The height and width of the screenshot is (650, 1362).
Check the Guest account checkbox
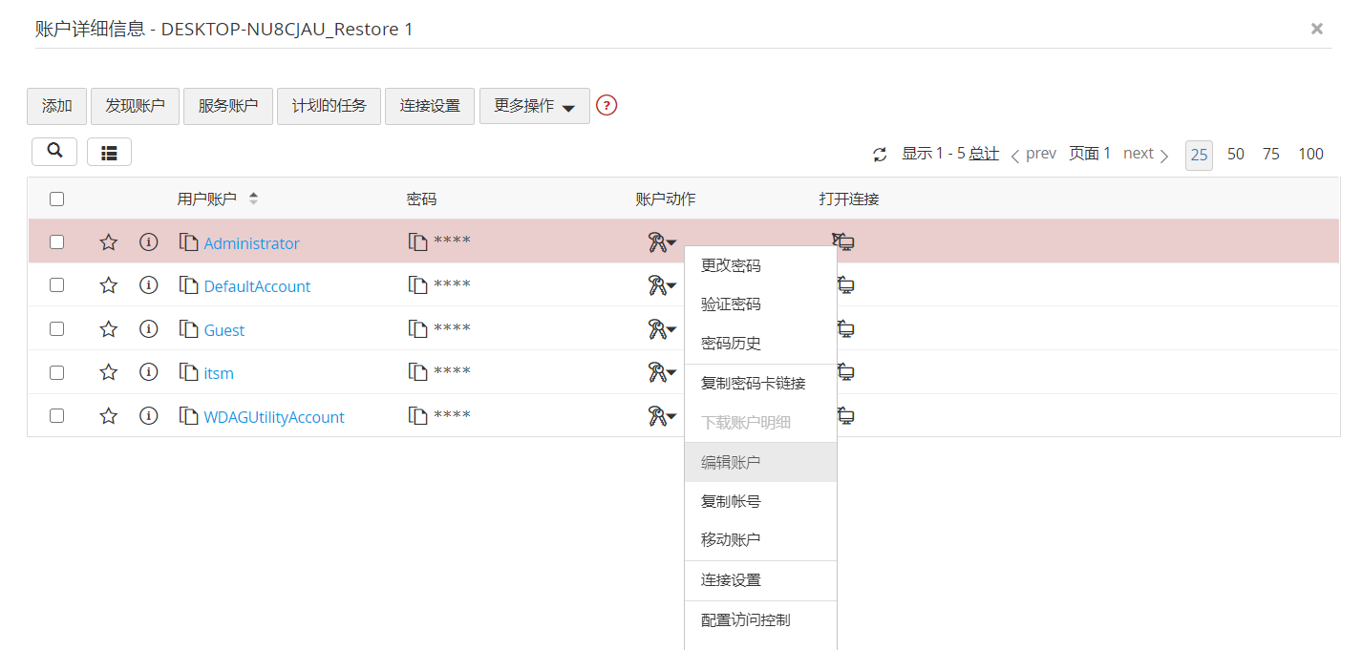click(57, 329)
